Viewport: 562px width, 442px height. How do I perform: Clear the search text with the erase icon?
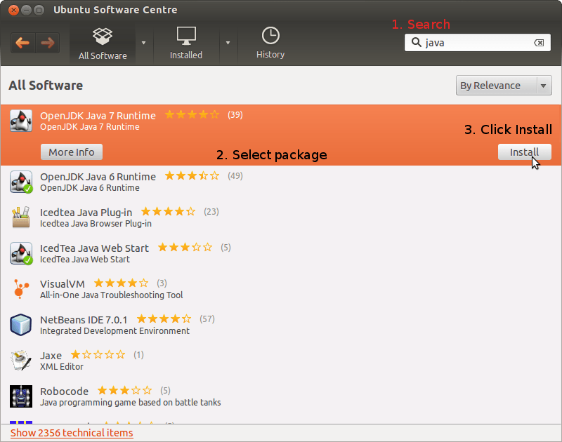pyautogui.click(x=539, y=43)
